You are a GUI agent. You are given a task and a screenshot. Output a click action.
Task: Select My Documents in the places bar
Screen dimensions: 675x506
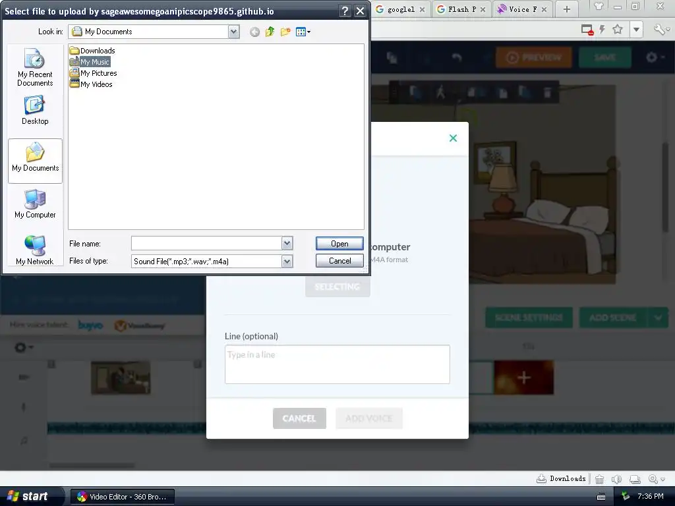pyautogui.click(x=36, y=161)
